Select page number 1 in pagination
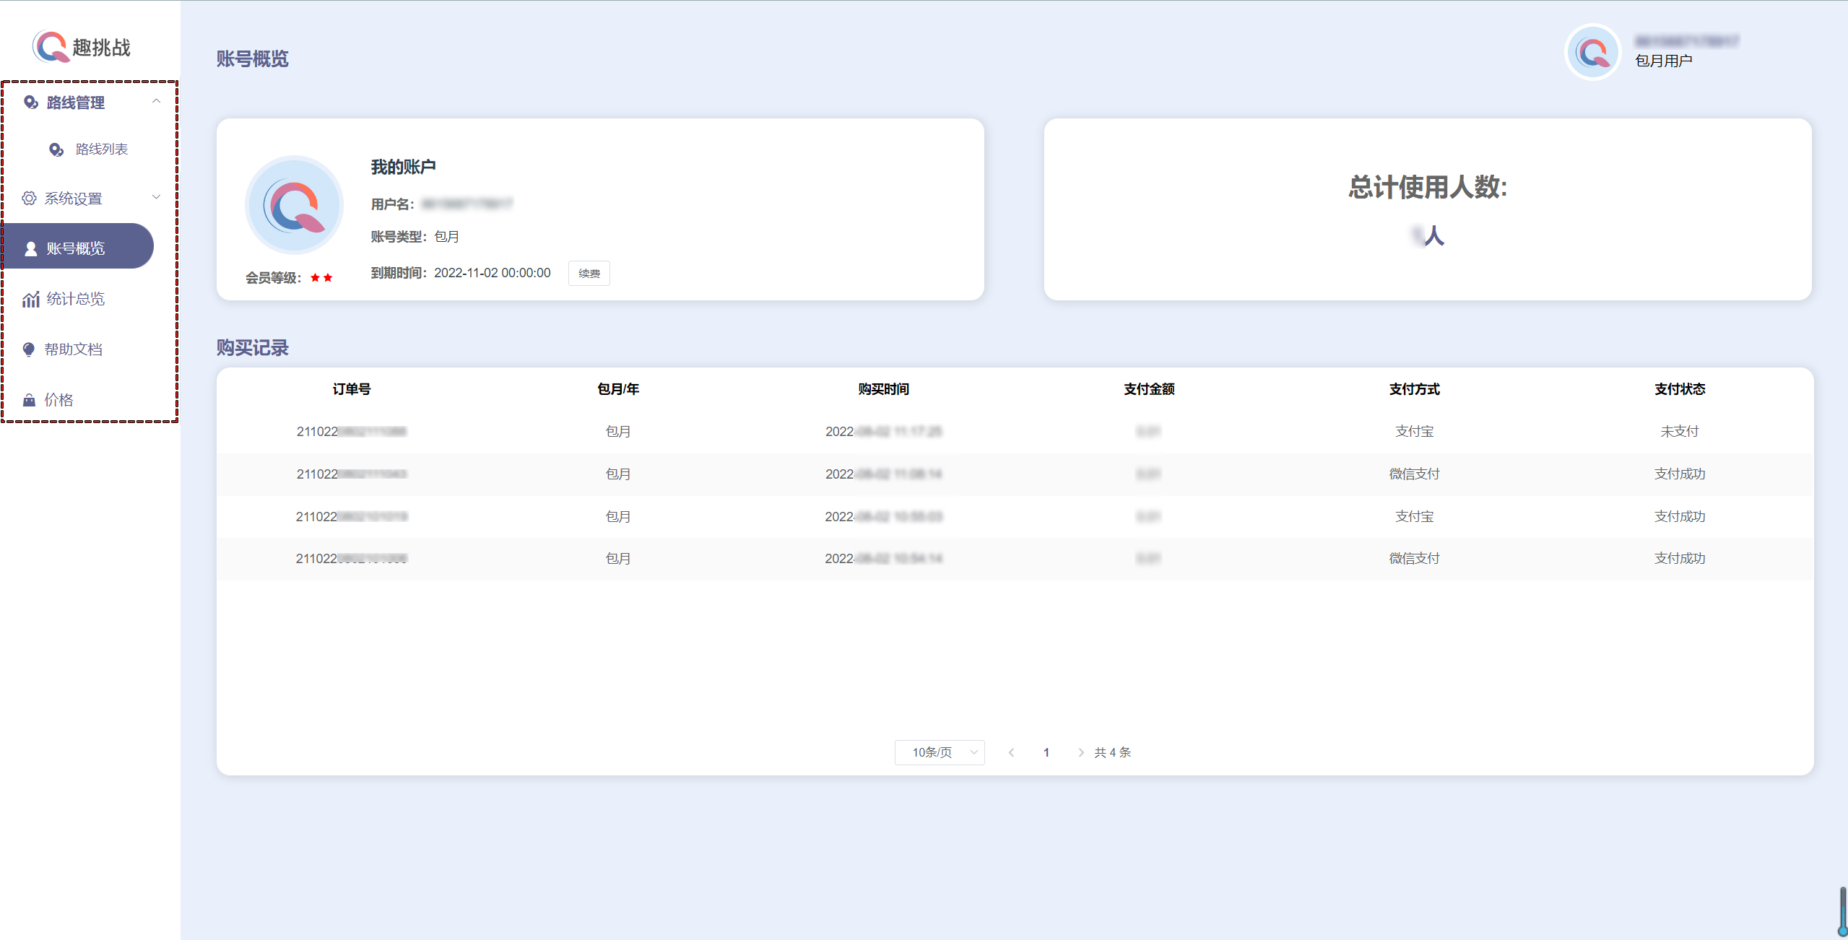1848x940 pixels. click(1046, 752)
